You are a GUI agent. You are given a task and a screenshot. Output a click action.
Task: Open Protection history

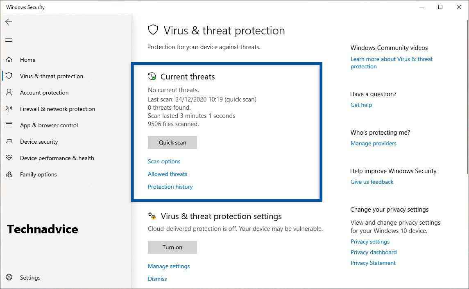click(x=170, y=187)
